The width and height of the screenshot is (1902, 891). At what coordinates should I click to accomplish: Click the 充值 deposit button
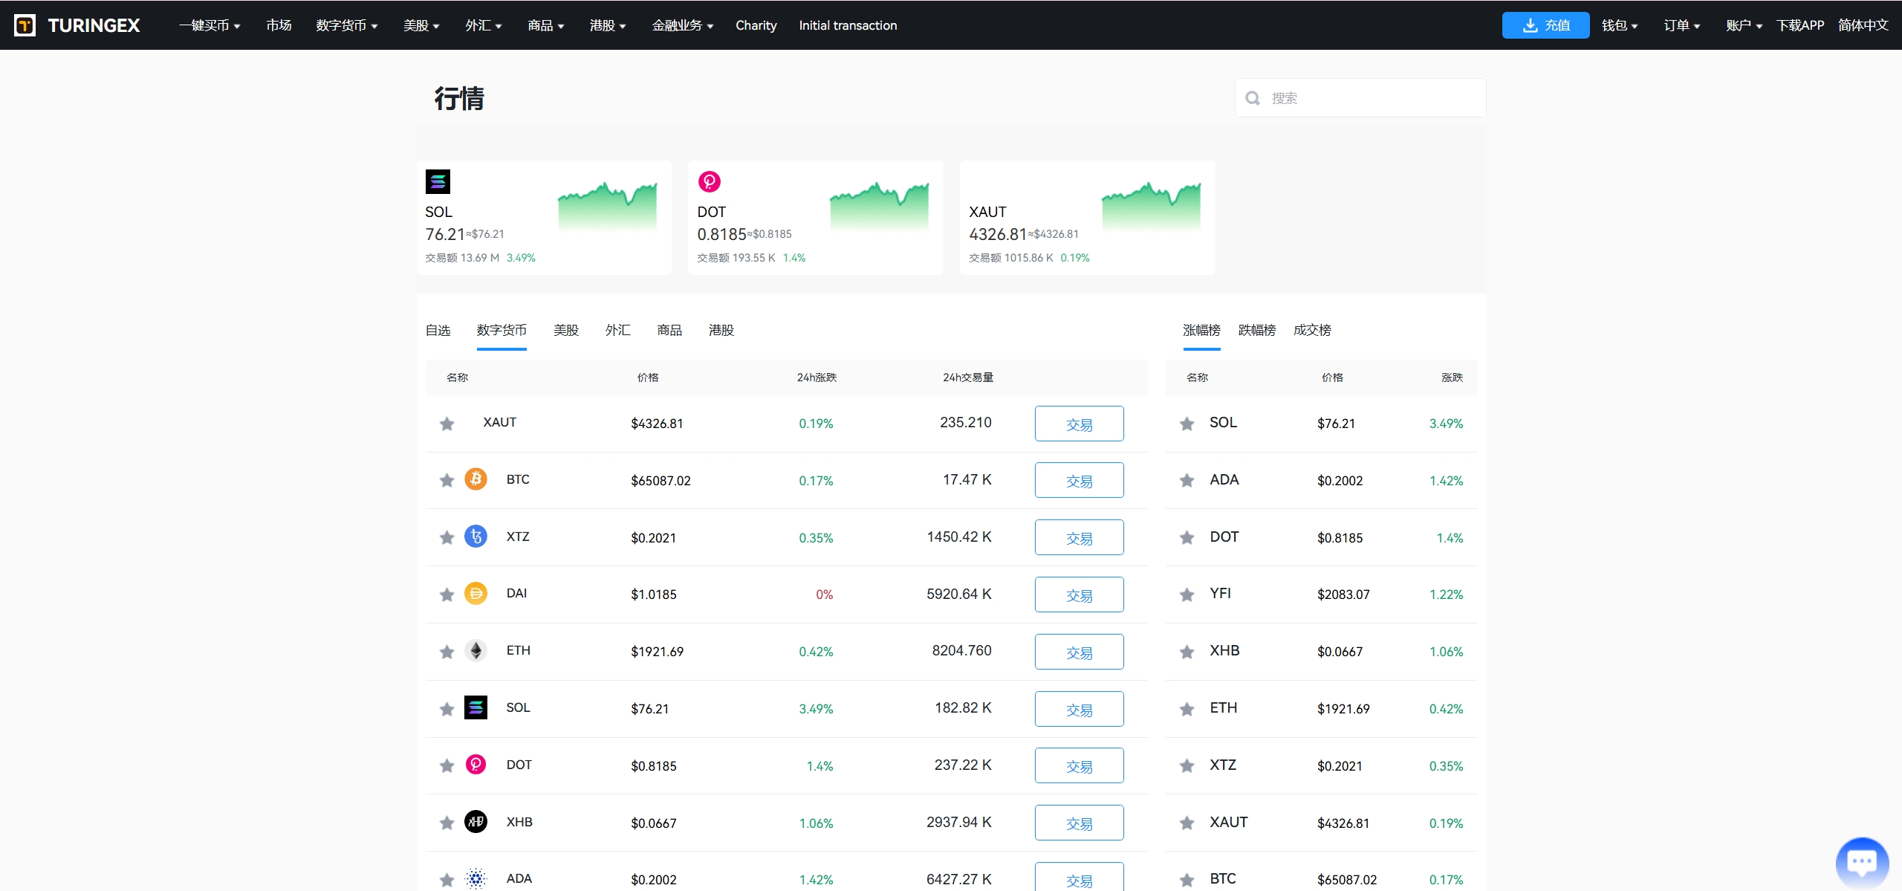coord(1545,25)
